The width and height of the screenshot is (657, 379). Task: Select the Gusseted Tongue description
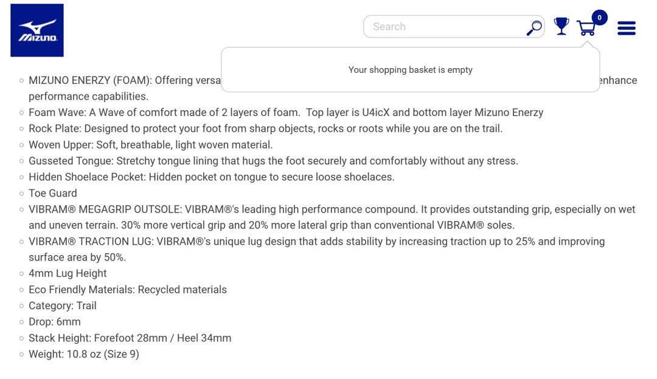(273, 161)
